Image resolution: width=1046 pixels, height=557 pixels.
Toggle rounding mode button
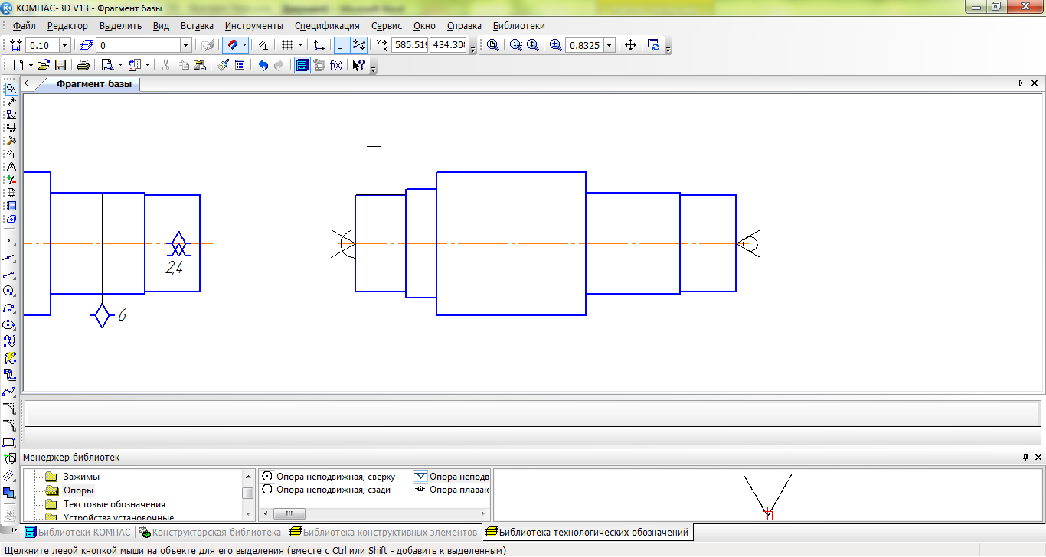point(359,45)
